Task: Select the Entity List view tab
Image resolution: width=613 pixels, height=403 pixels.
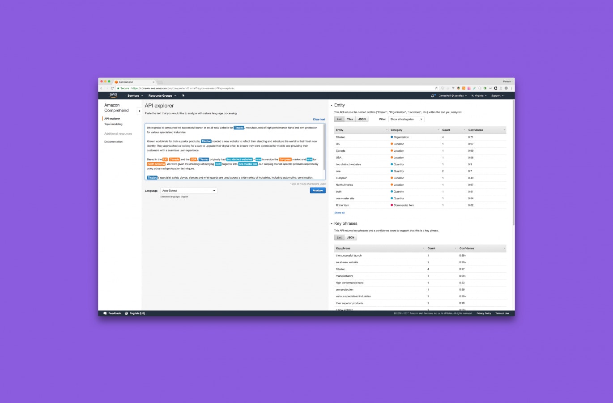Action: click(x=339, y=119)
